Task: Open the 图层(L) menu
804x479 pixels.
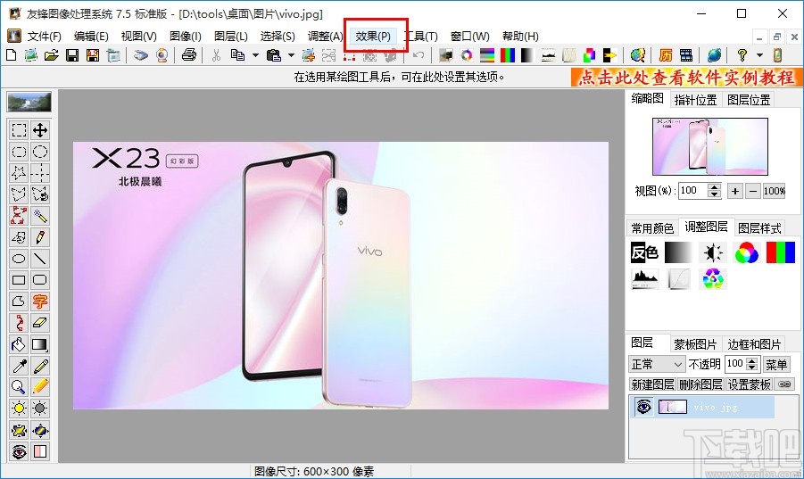Action: (231, 37)
